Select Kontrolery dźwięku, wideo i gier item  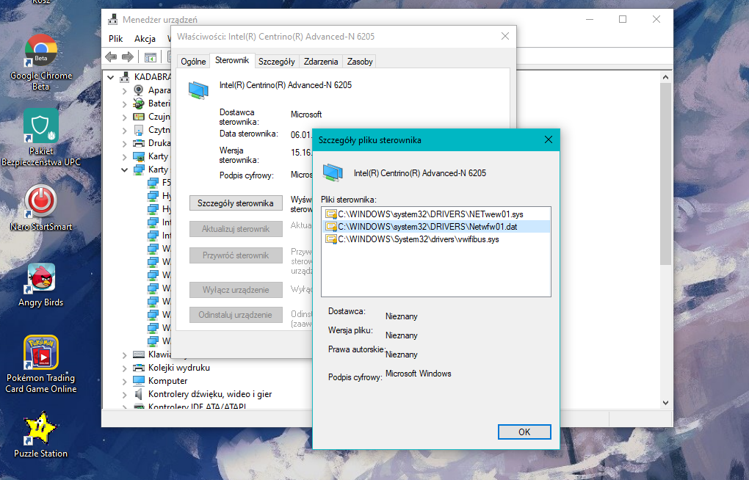click(210, 394)
